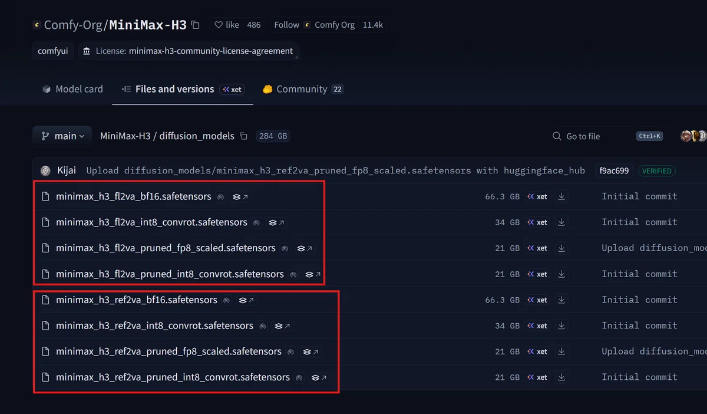Image resolution: width=707 pixels, height=414 pixels.
Task: Open minimax_h3_ref2va_int8_convrot.safetensors file
Action: coord(154,326)
